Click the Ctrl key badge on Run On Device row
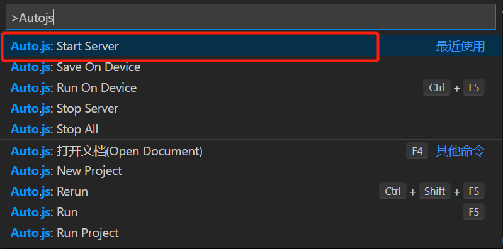The image size is (503, 249). 437,87
